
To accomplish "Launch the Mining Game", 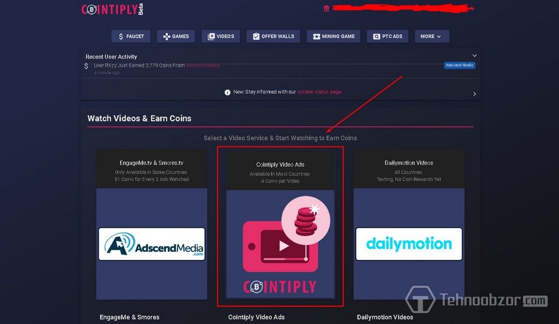I will 334,37.
